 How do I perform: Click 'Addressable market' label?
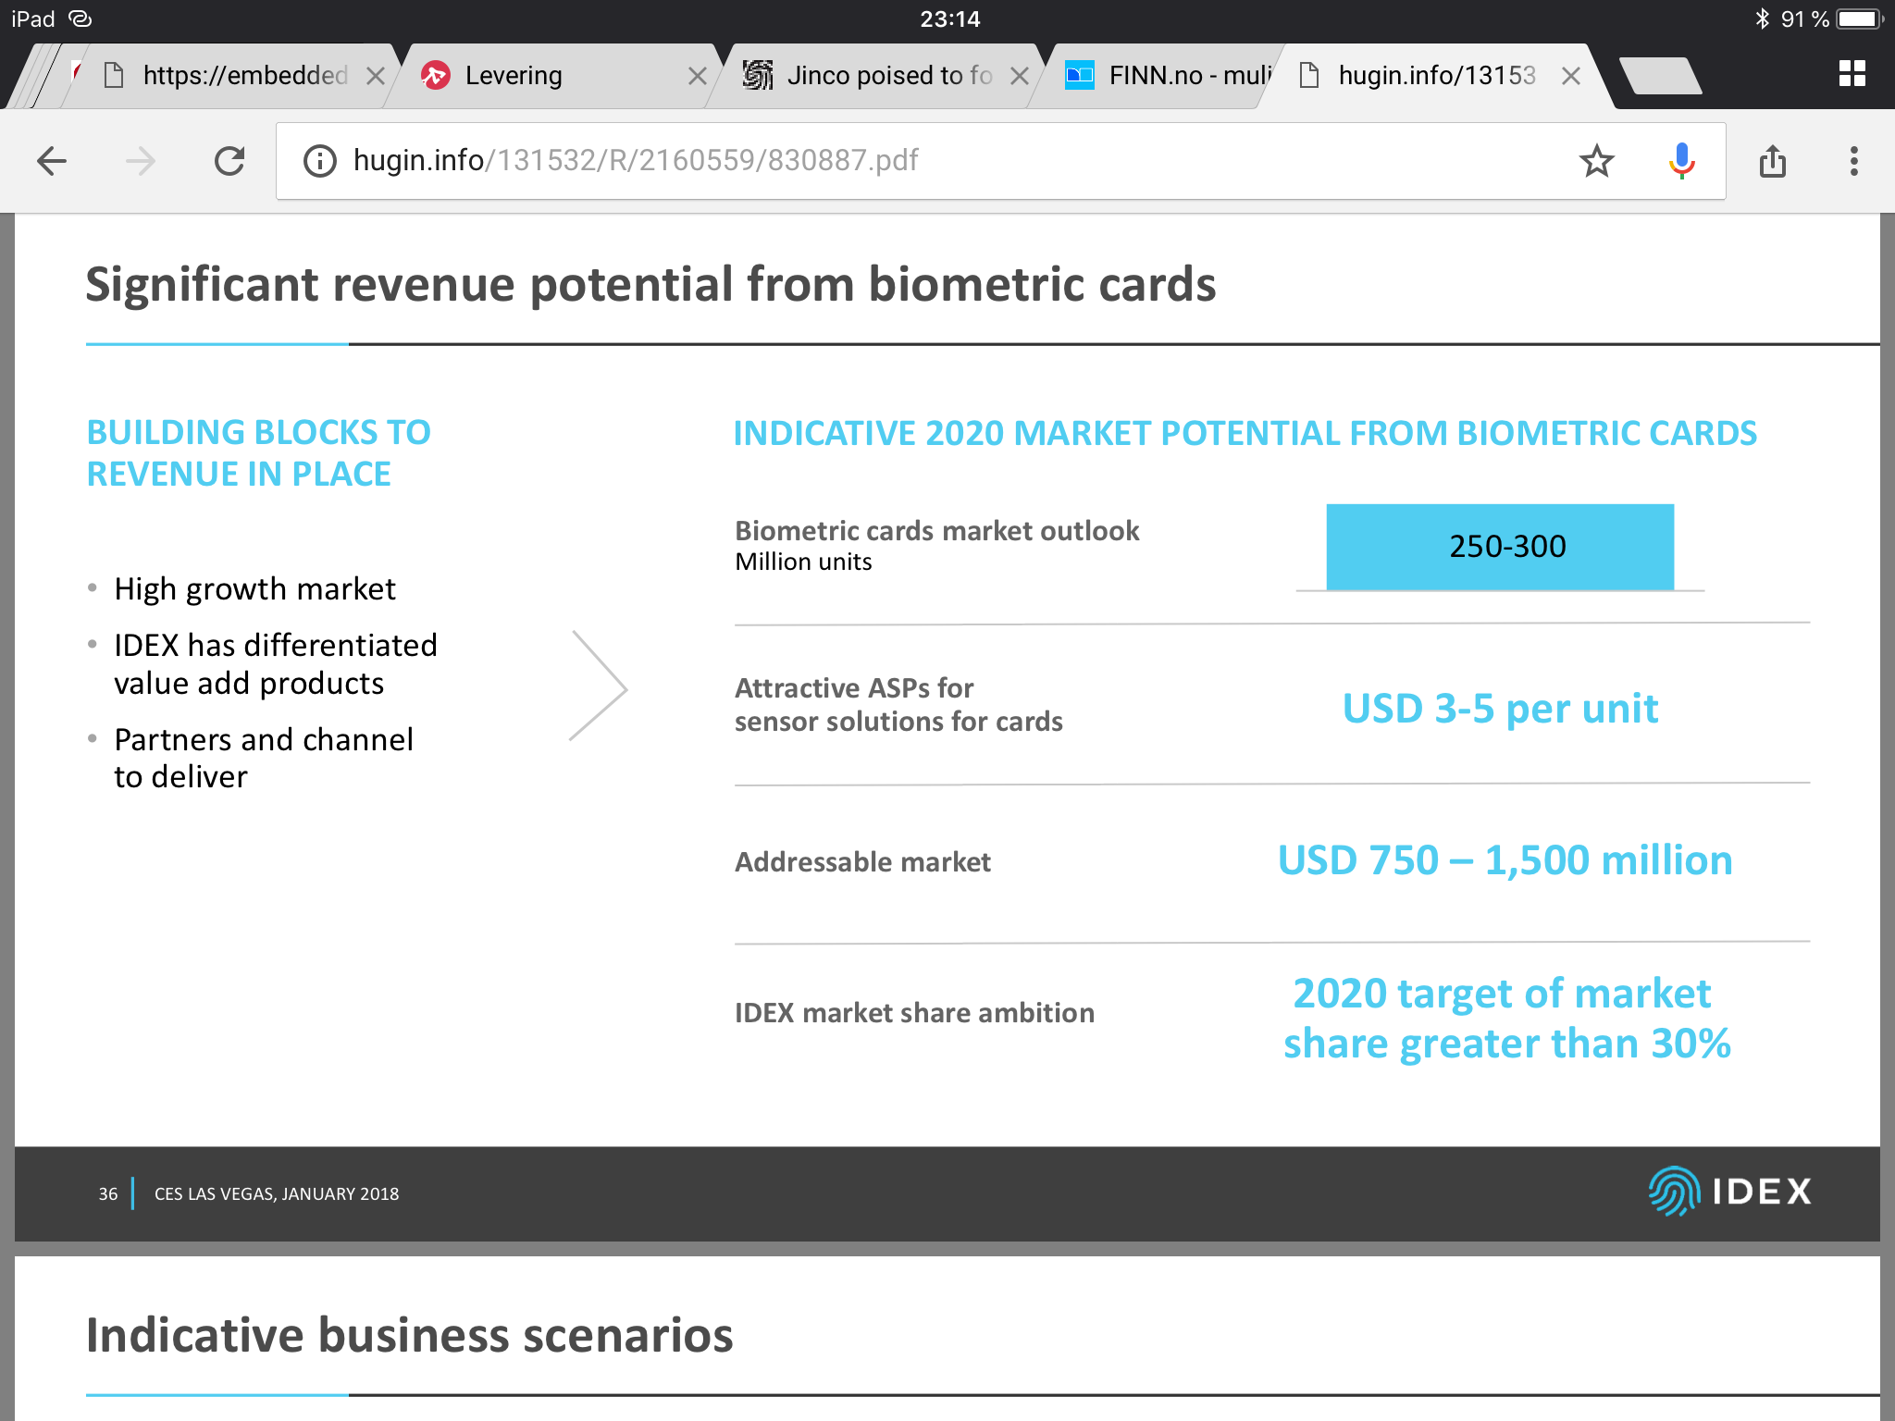(x=862, y=862)
